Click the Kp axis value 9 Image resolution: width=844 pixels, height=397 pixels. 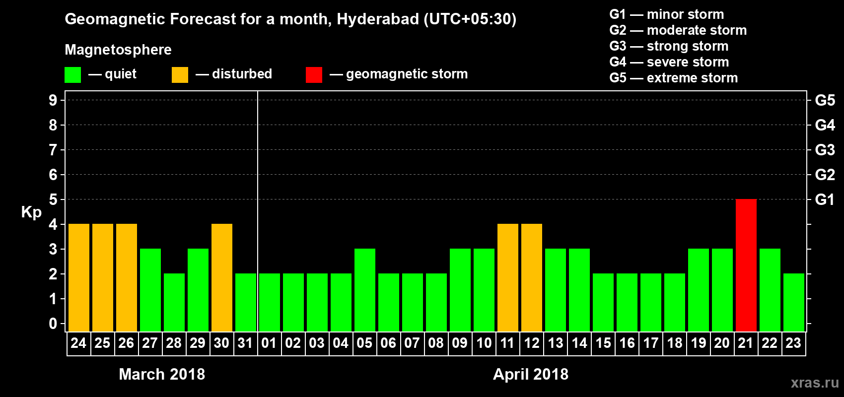(53, 100)
